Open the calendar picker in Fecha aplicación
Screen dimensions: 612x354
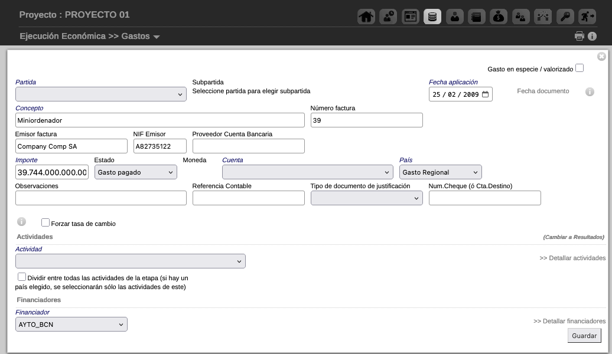click(486, 94)
